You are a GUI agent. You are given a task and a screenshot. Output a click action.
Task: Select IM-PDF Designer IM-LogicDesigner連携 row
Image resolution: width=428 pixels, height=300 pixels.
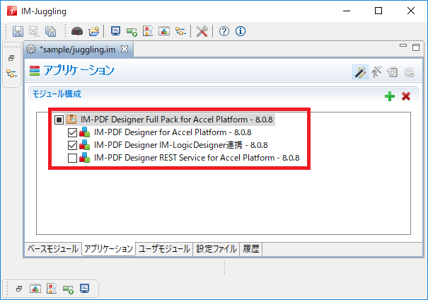coord(180,145)
